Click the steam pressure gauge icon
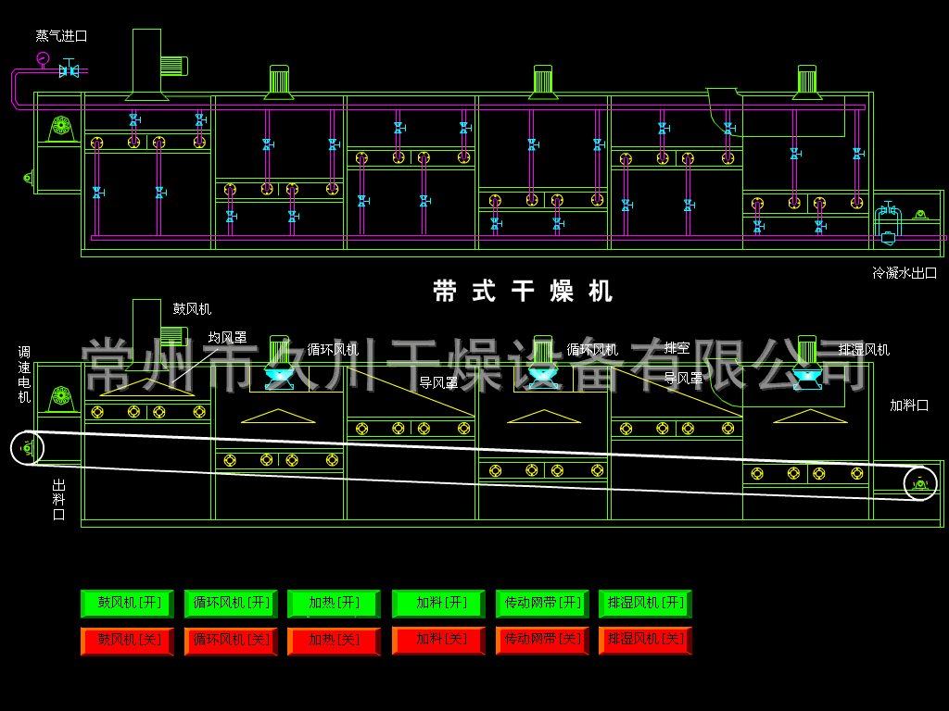This screenshot has width=949, height=711. tap(43, 58)
